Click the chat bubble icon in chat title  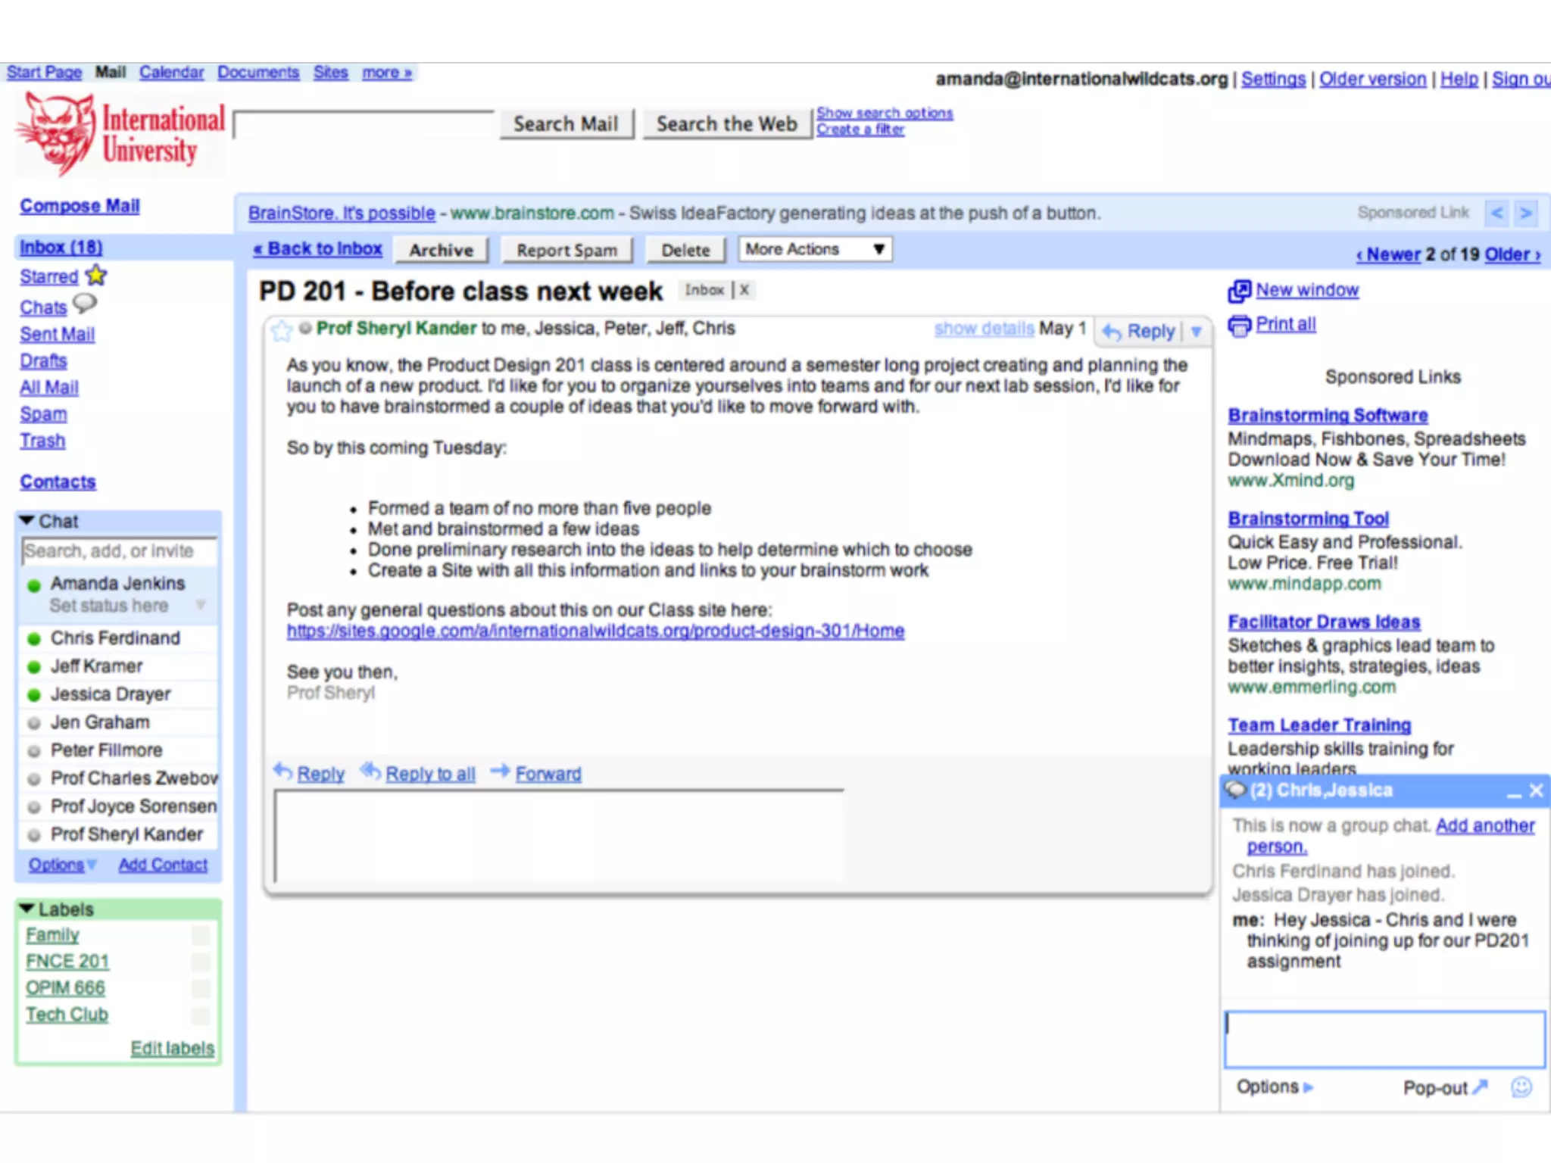(x=1236, y=790)
